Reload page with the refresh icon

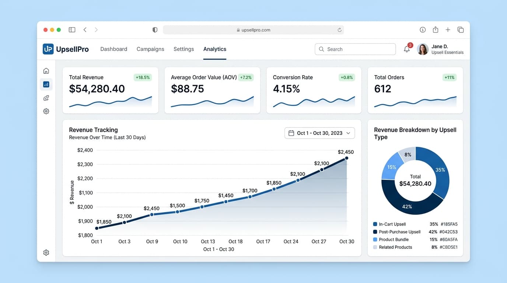[x=339, y=30]
